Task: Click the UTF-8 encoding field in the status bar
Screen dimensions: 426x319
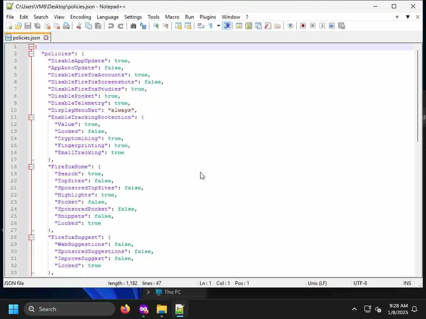Action: [x=360, y=283]
